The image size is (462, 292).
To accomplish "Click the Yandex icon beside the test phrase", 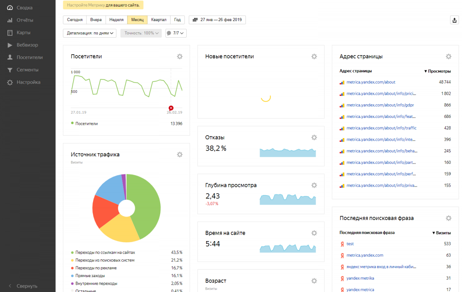I will click(x=342, y=244).
